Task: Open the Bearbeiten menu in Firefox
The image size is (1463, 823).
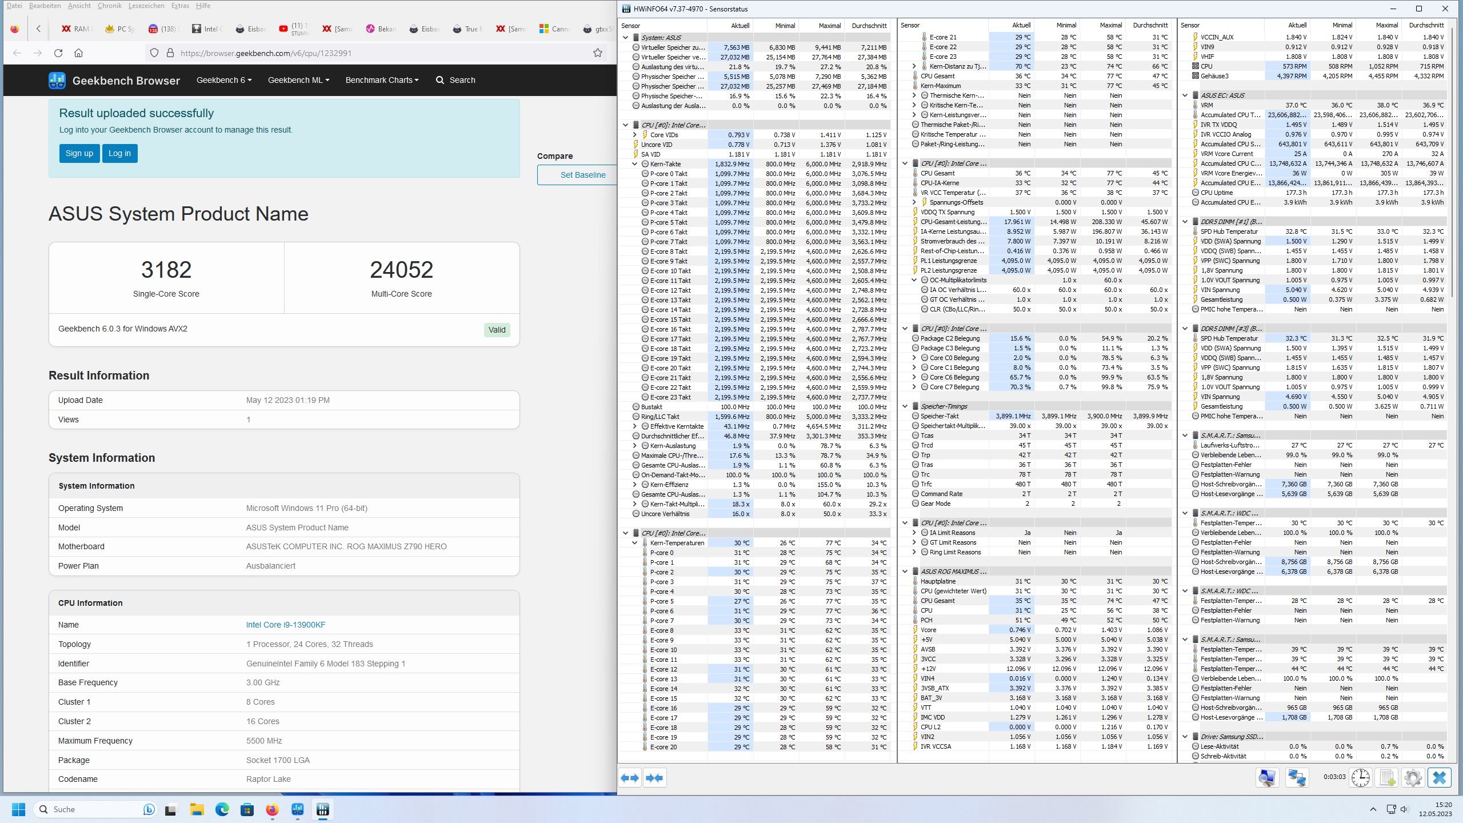Action: 45,6
